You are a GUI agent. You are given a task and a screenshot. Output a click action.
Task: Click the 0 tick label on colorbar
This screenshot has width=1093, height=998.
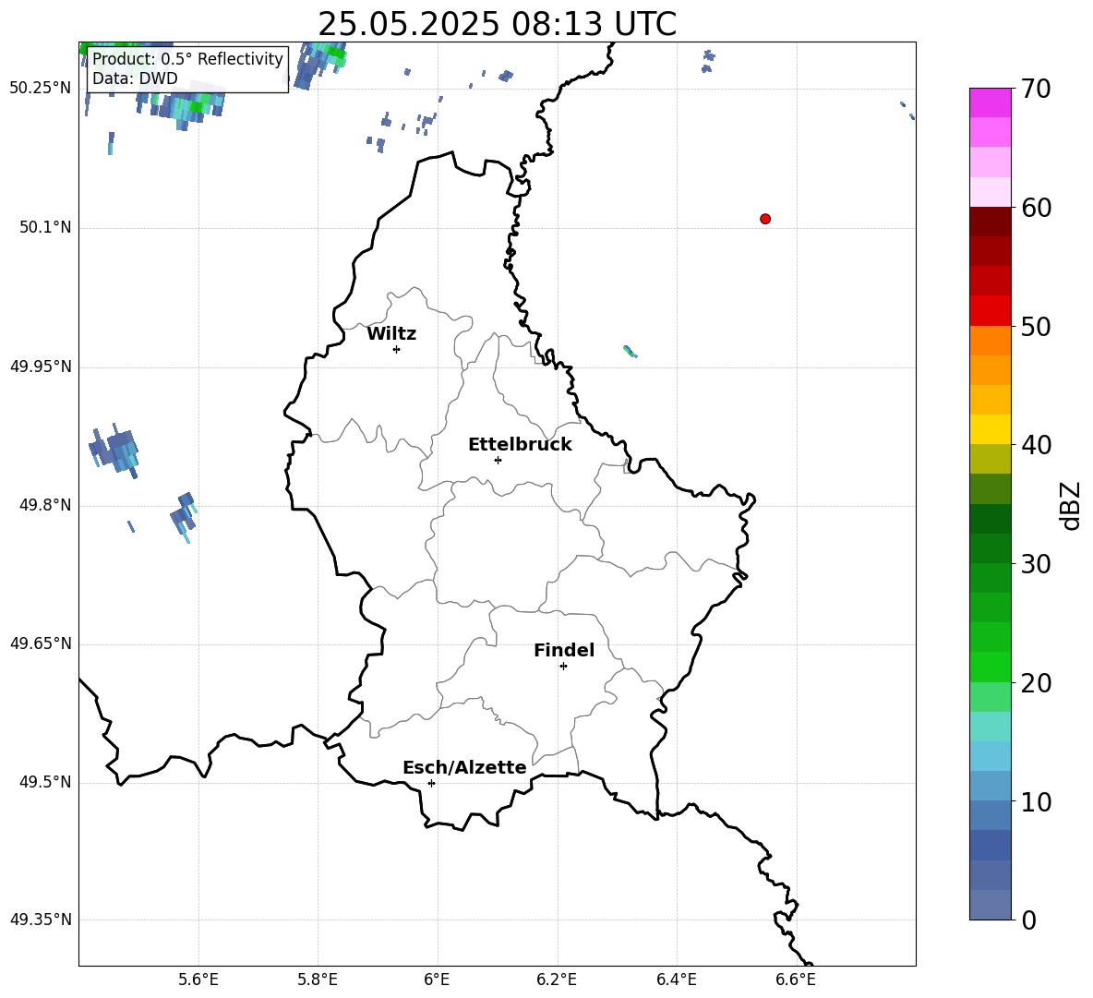[1028, 920]
